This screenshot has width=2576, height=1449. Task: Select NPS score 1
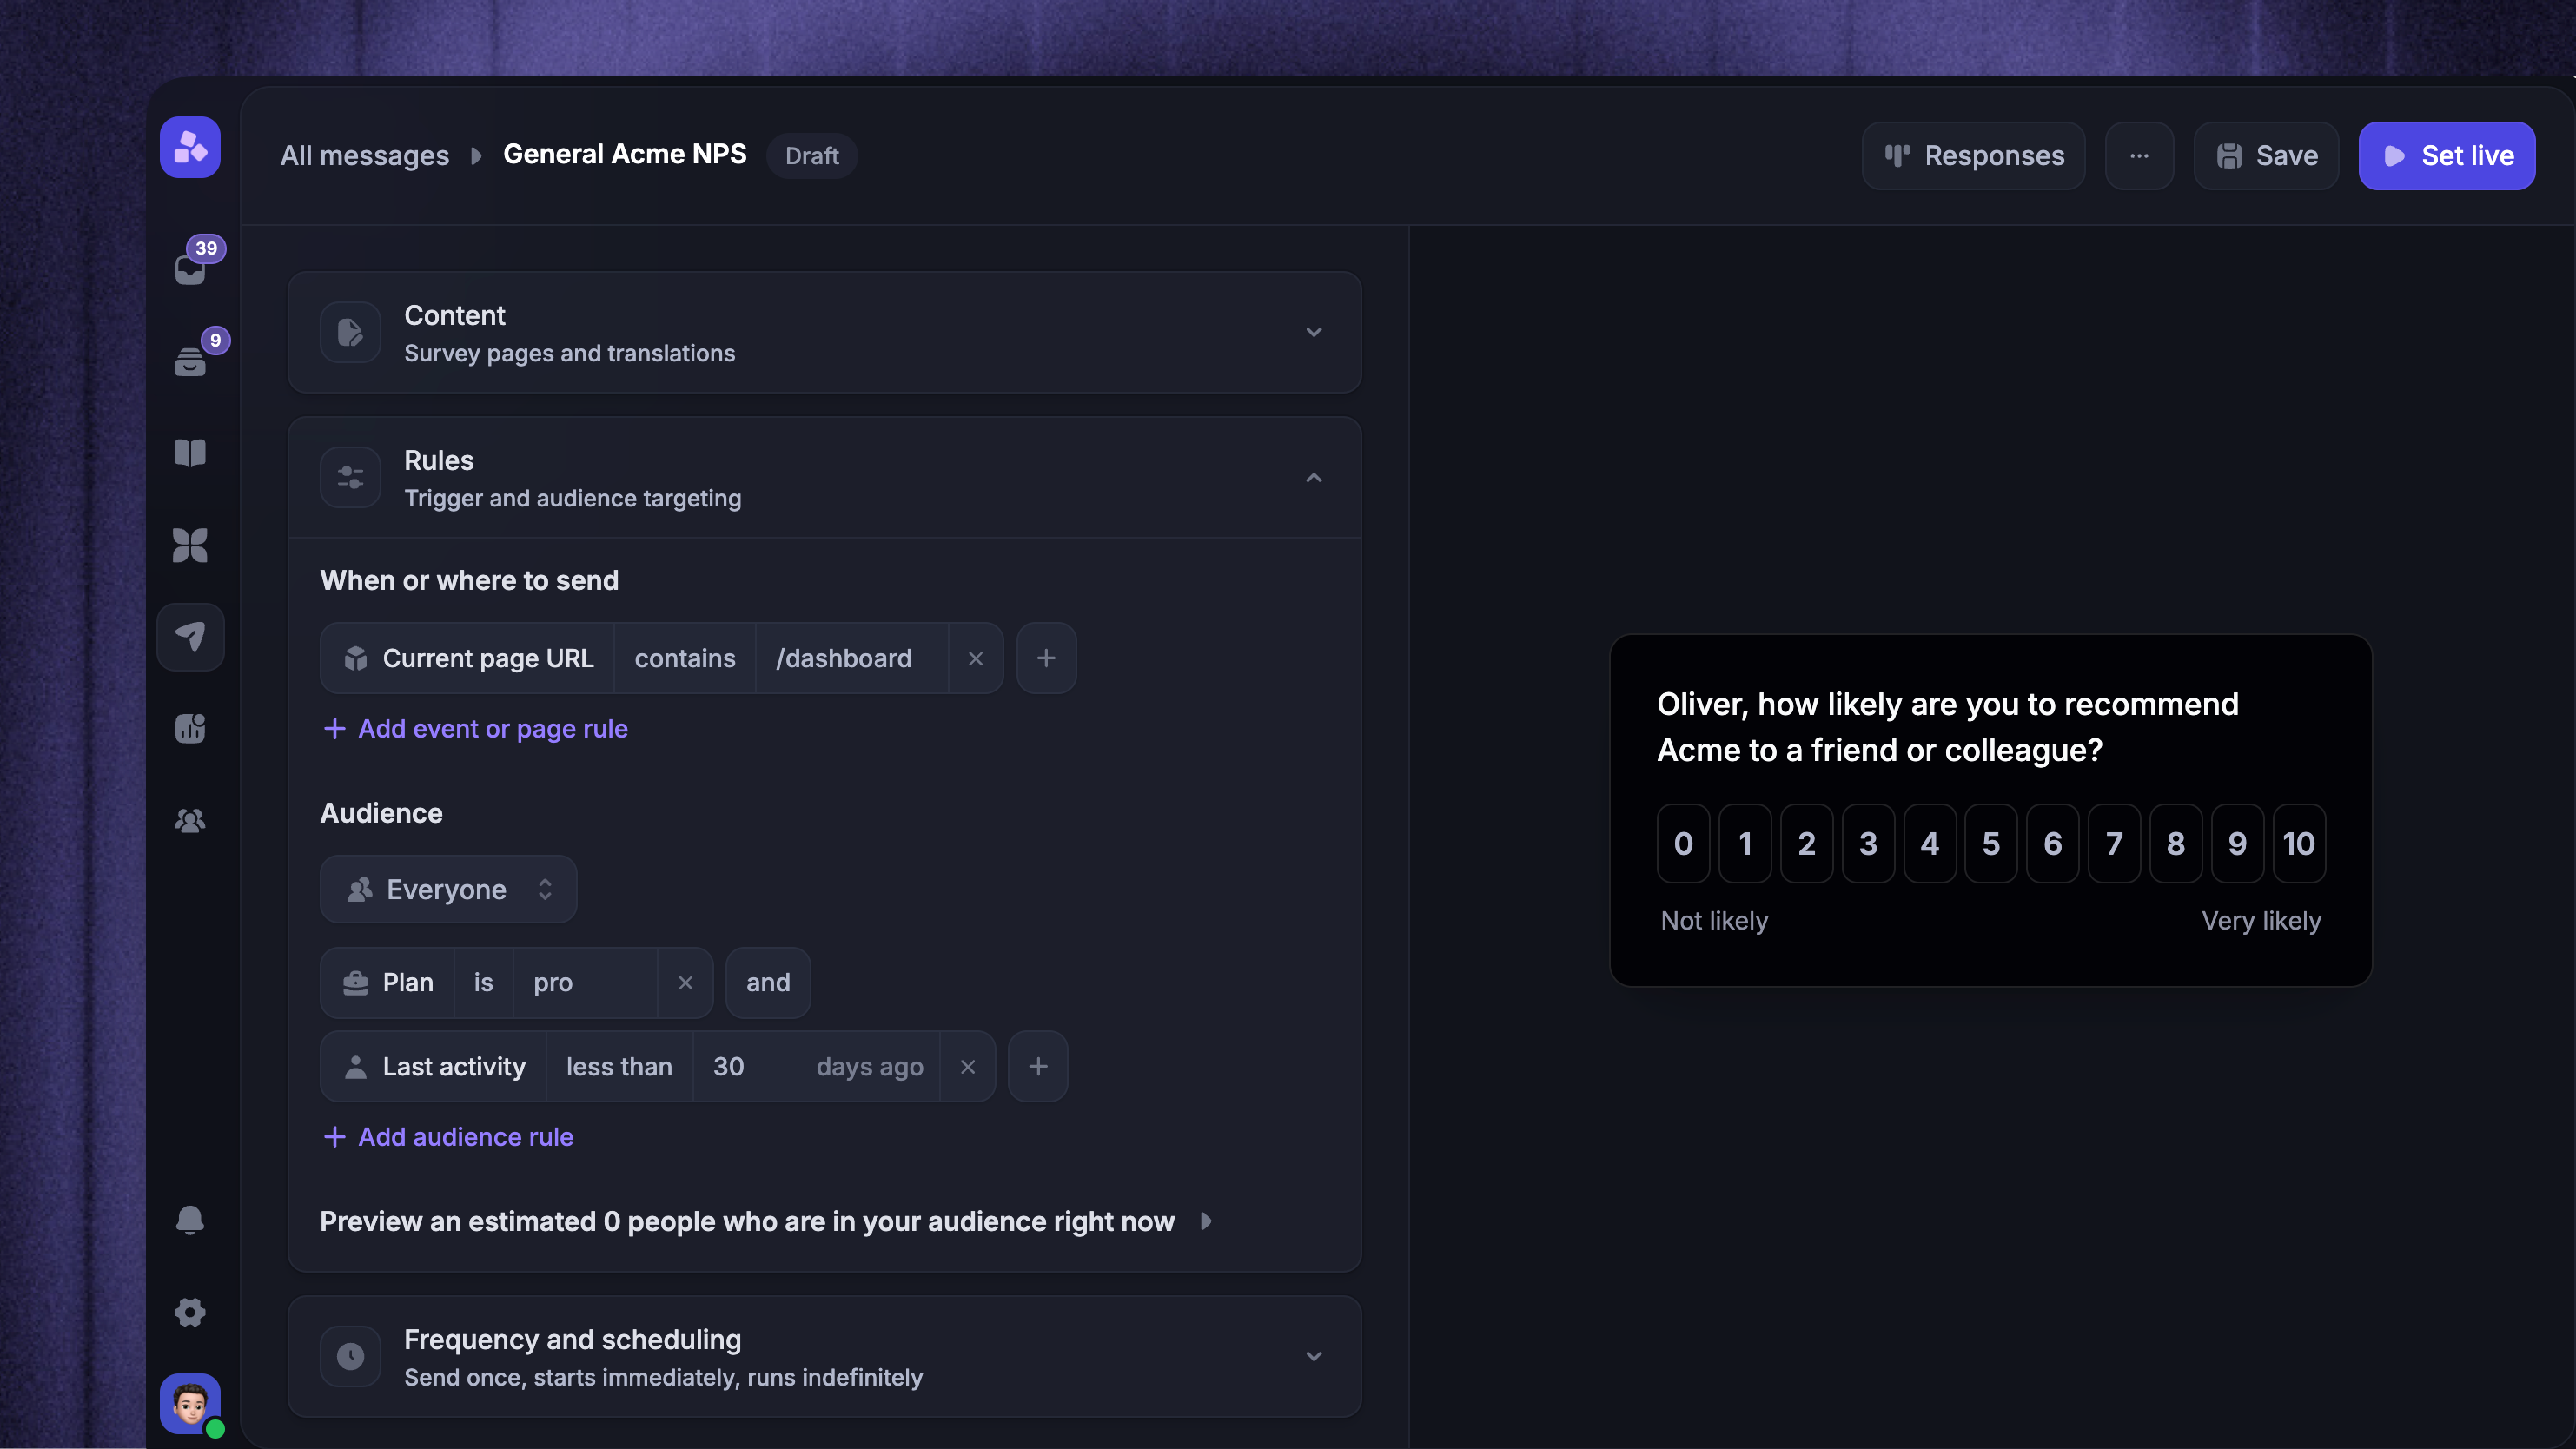[1745, 844]
